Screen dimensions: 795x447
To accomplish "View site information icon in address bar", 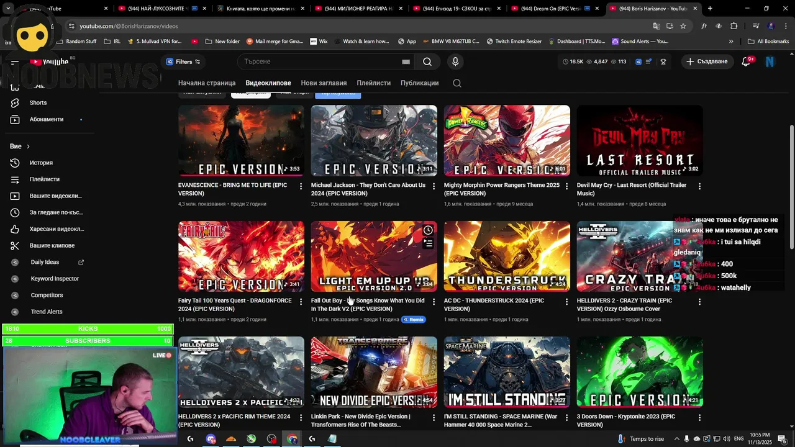I will 72,26.
